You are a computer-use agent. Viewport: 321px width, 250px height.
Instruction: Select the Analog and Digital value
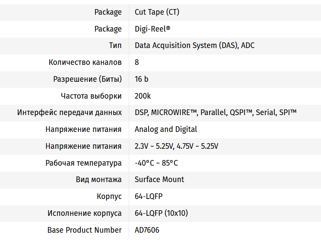point(166,129)
